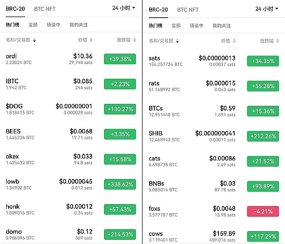Click the +39.38% badge for ordi
This screenshot has width=285, height=244.
click(x=120, y=59)
